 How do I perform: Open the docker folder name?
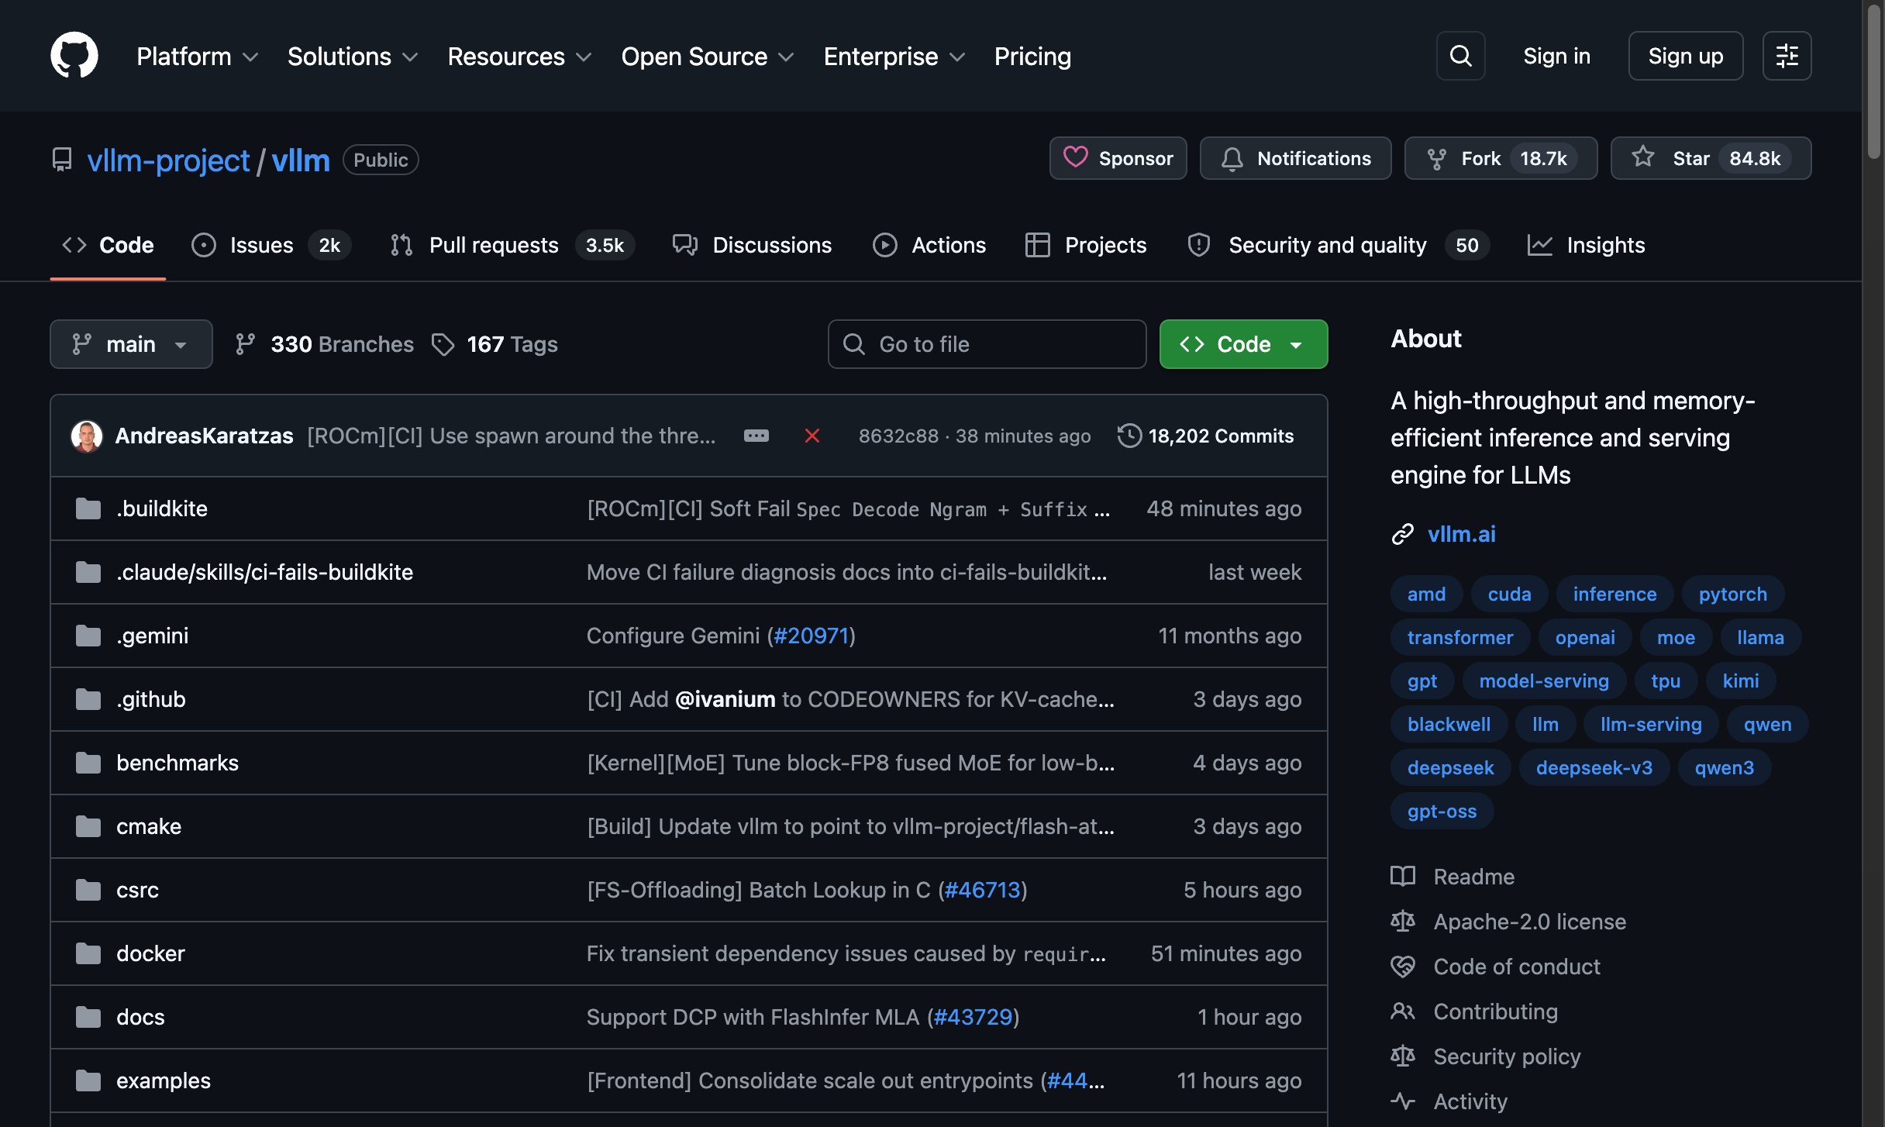150,953
